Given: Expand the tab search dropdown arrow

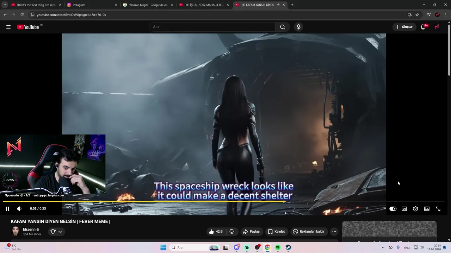Looking at the screenshot, I should [x=5, y=5].
